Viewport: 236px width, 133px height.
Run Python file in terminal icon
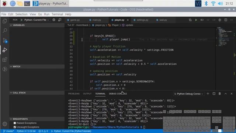[x=196, y=20]
